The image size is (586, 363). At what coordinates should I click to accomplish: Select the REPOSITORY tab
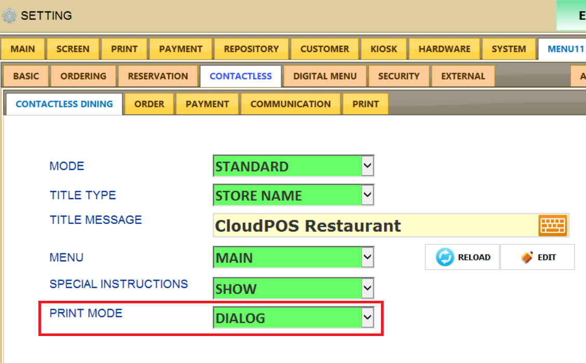(252, 49)
